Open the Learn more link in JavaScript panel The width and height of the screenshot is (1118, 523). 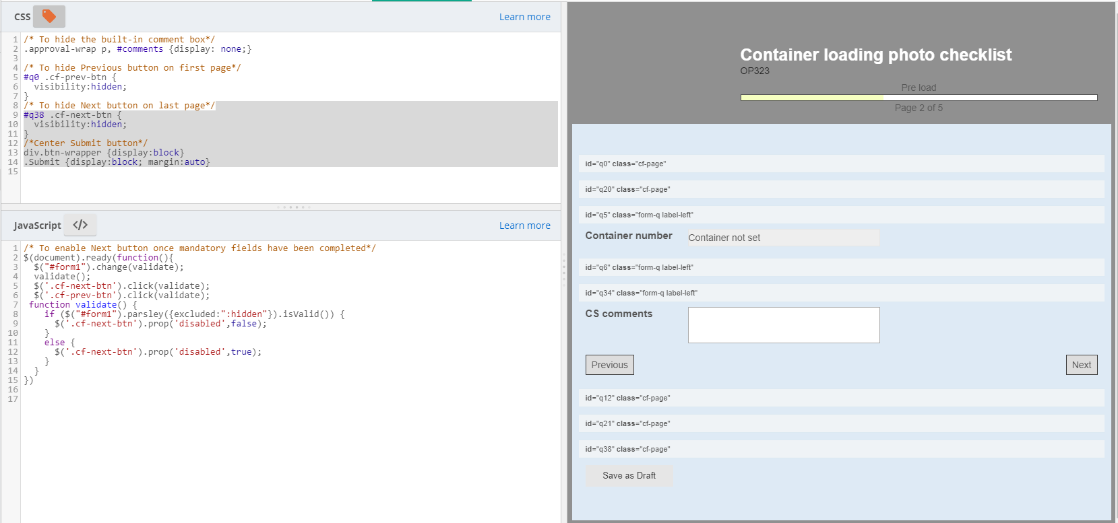coord(524,225)
